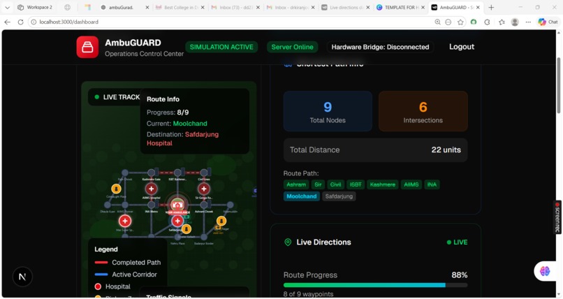Open the Workspace 2 menu

(35, 7)
